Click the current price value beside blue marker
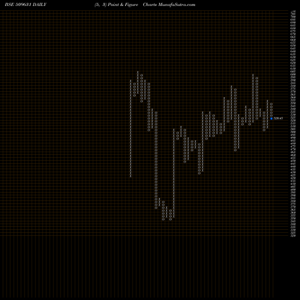Screen dimensions: 300x300 tap(278, 118)
